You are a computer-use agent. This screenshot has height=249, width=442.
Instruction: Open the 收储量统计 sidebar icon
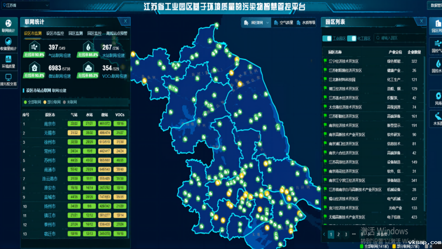pos(8,43)
